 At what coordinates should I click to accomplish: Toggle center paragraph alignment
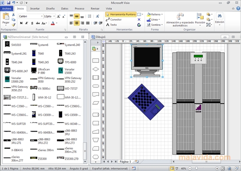(x=77, y=23)
